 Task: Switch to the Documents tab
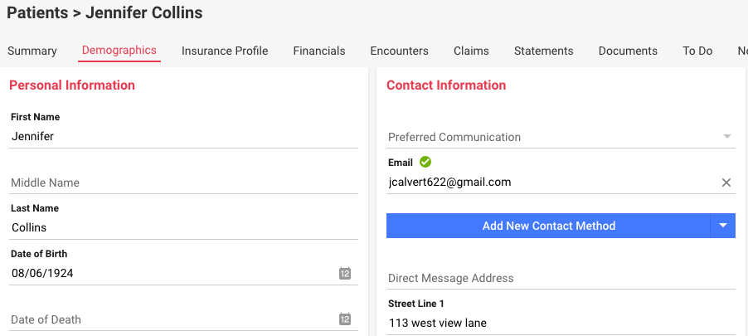[628, 51]
